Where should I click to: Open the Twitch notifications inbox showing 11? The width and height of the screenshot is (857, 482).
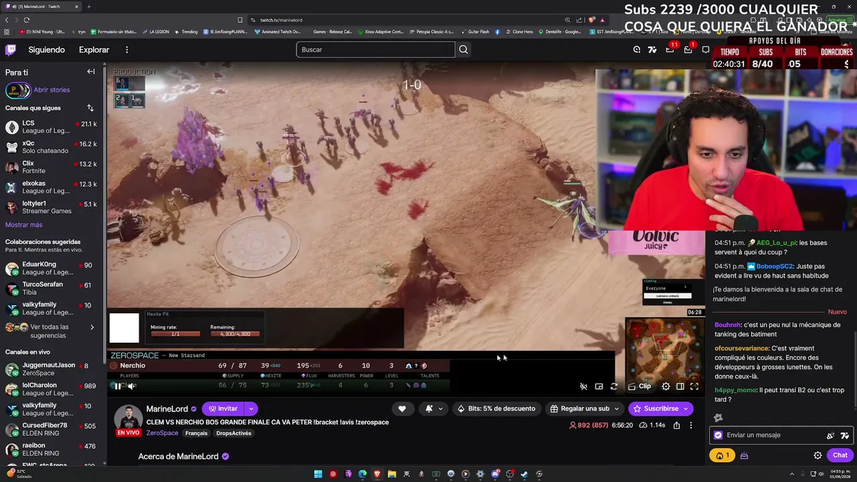coord(670,50)
